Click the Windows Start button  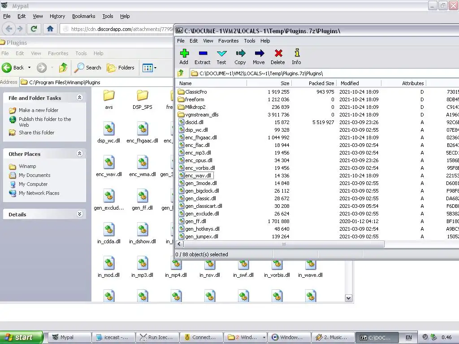tap(21, 337)
